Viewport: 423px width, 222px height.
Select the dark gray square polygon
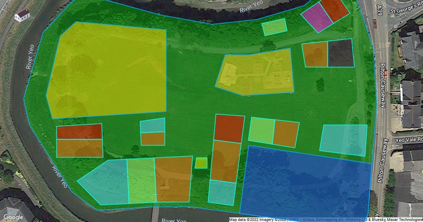340,53
